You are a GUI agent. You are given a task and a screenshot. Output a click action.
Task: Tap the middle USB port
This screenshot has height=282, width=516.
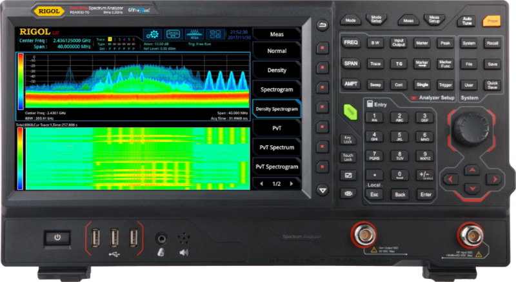pos(115,237)
